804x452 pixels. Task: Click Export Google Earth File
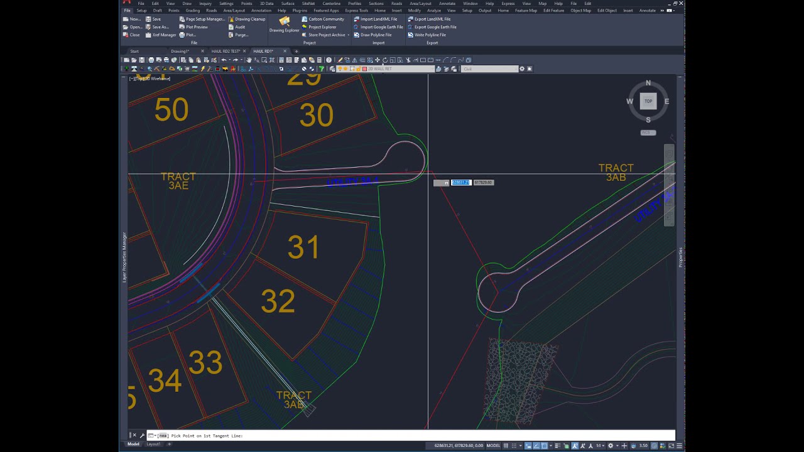(432, 27)
